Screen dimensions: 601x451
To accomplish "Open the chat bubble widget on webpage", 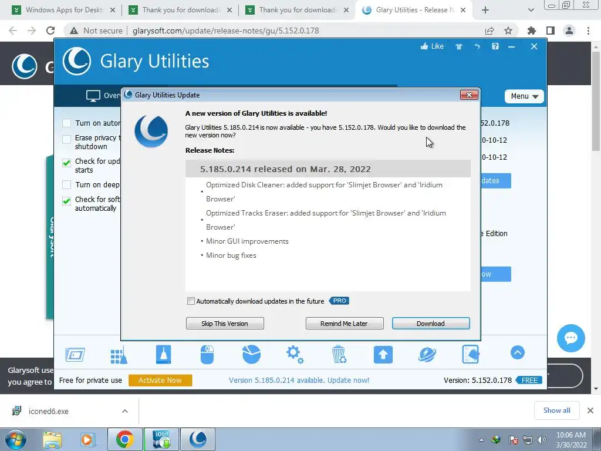I will tap(570, 338).
